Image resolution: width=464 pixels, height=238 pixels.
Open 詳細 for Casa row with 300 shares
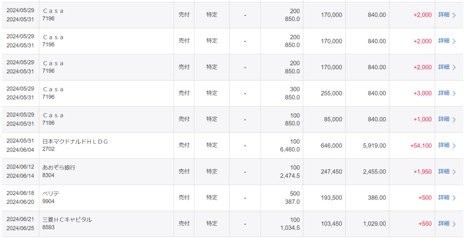click(x=444, y=93)
